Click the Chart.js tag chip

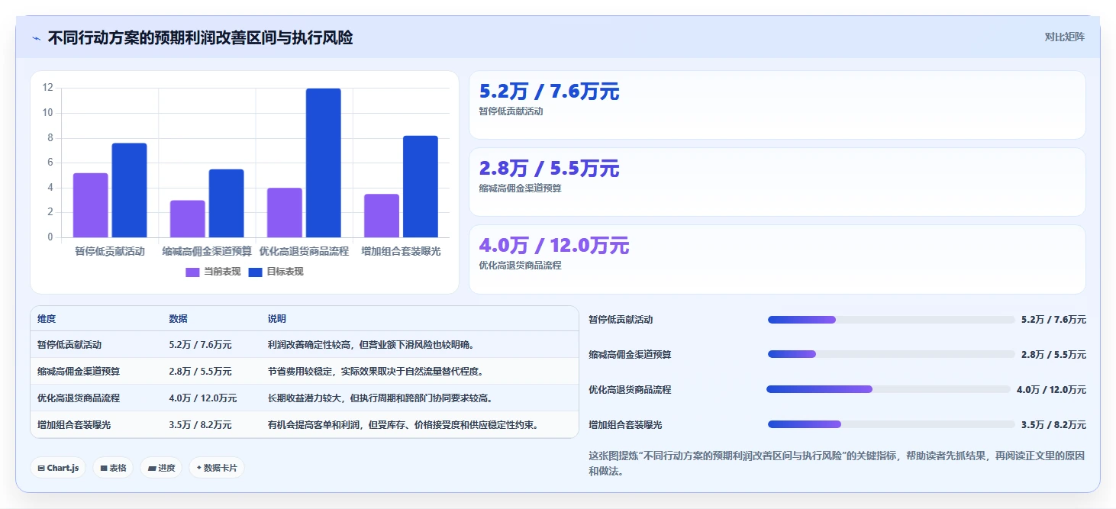click(58, 468)
